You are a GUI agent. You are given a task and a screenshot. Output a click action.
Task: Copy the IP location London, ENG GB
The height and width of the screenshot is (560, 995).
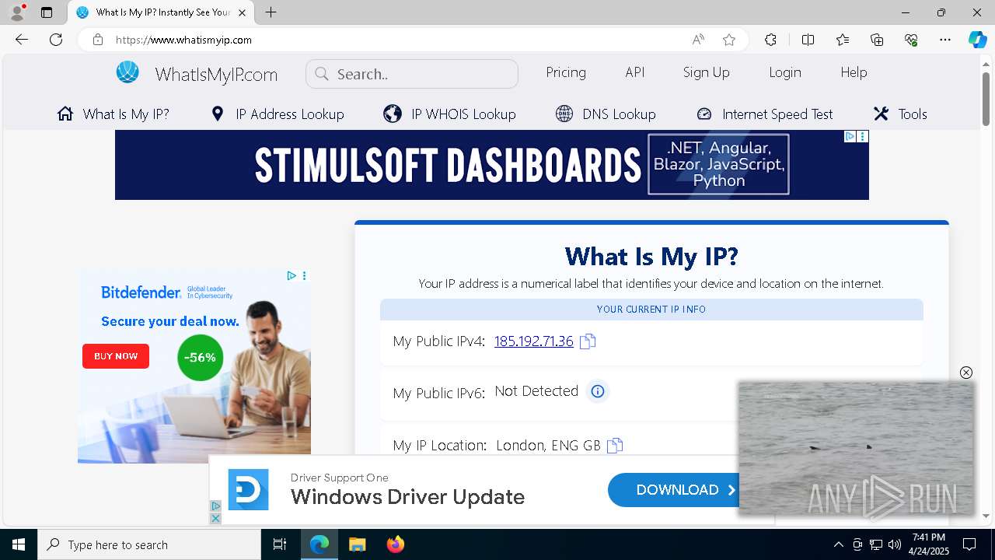pyautogui.click(x=615, y=446)
